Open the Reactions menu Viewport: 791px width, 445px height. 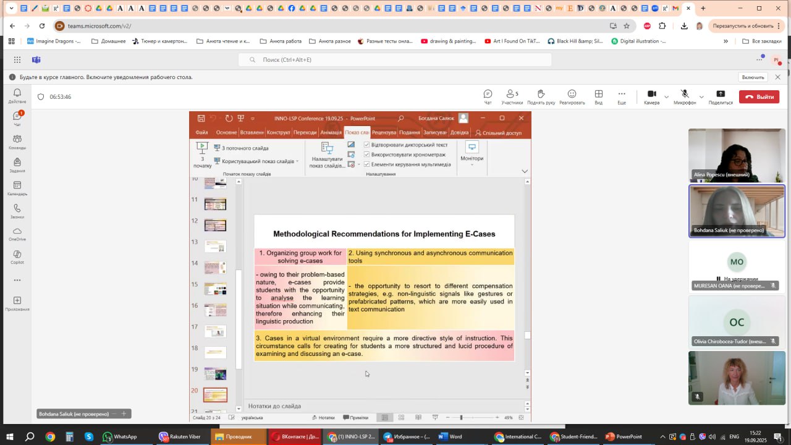click(x=572, y=96)
